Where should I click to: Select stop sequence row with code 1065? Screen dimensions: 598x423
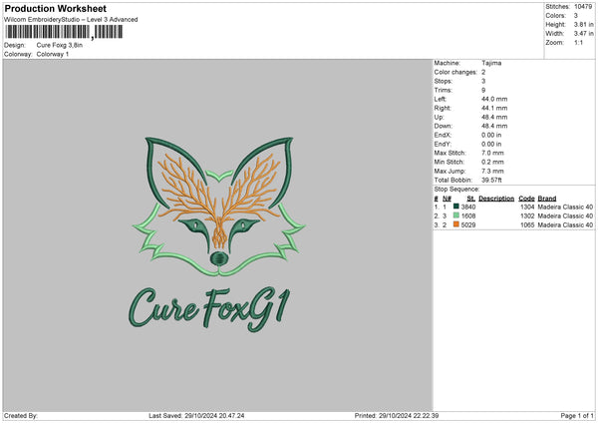[513, 225]
